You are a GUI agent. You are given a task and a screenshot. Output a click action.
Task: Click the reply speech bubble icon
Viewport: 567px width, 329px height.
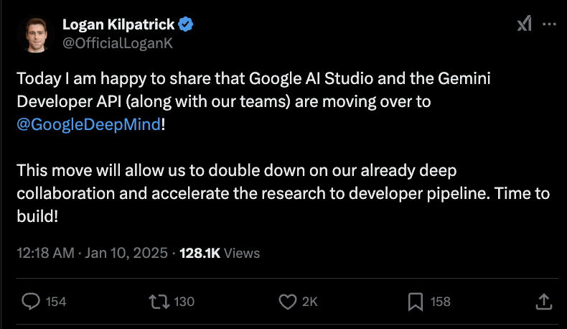click(x=31, y=301)
